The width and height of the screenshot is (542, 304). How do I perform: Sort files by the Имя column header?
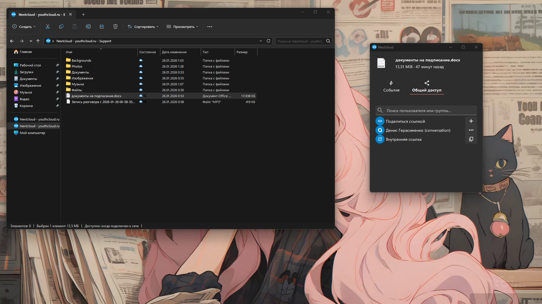(69, 52)
